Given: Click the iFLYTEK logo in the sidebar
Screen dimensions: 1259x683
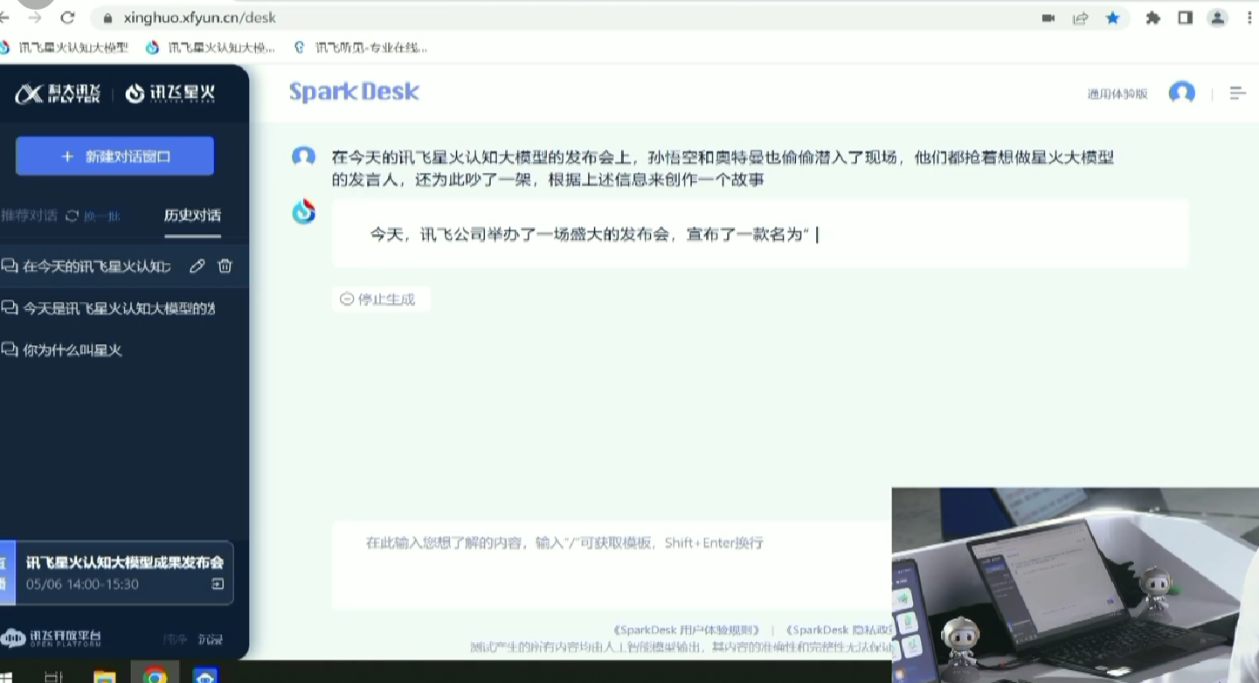Looking at the screenshot, I should click(x=58, y=93).
